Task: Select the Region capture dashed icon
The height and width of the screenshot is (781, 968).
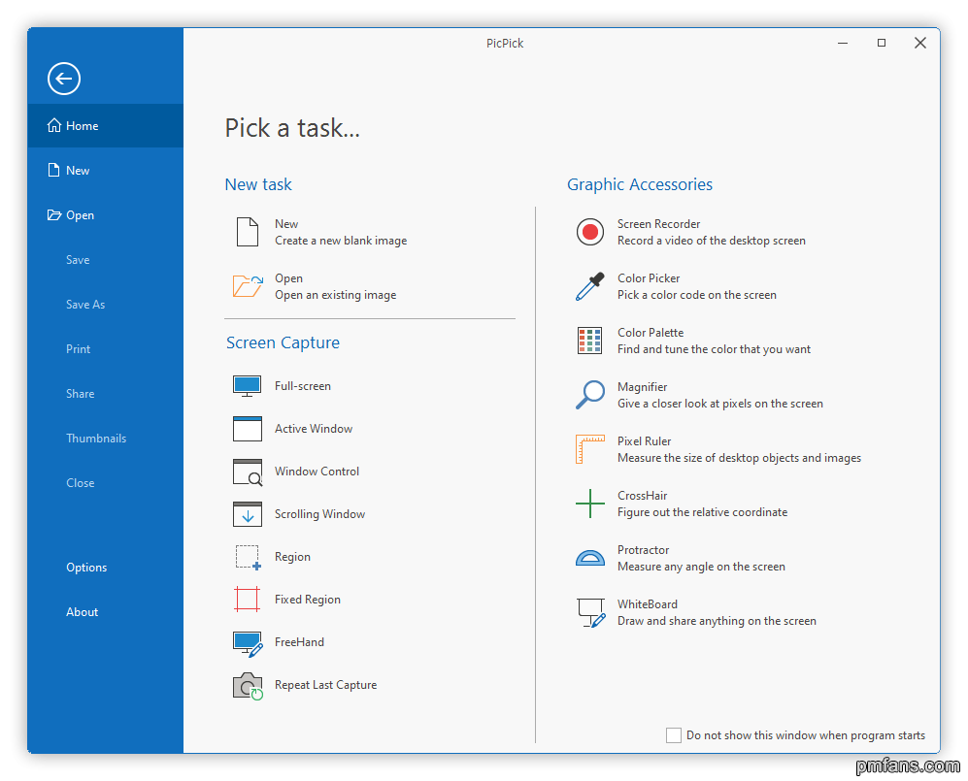Action: point(249,557)
